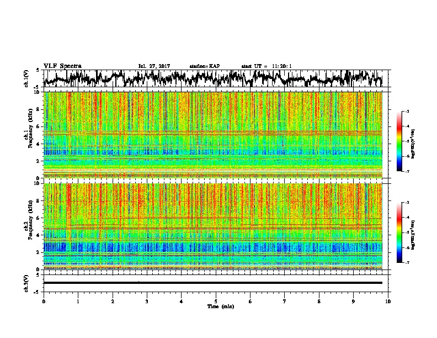The width and height of the screenshot is (437, 338).
Task: Click time axis tick label "5"
Action: point(216,302)
